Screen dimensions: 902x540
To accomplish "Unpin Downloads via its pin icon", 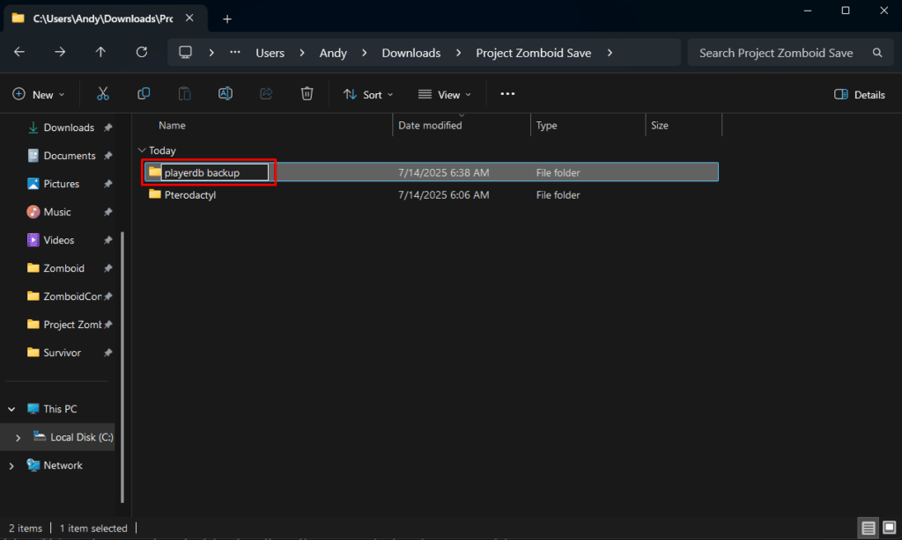I will [107, 128].
